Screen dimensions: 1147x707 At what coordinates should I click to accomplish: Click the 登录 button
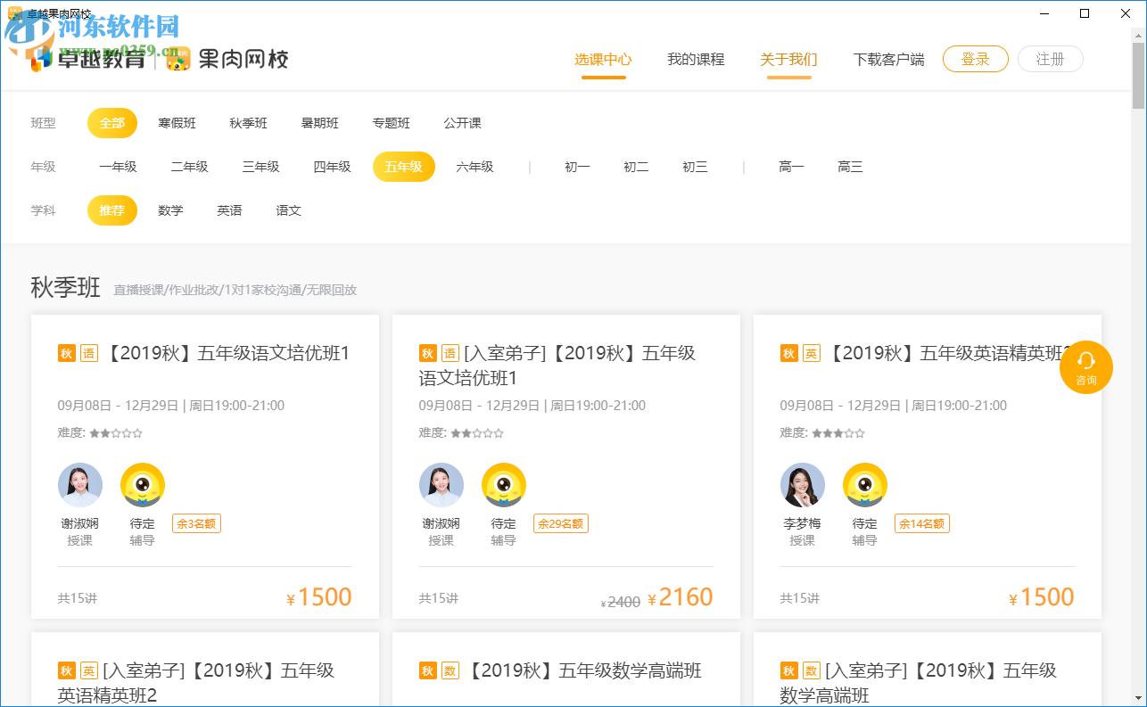click(x=975, y=60)
